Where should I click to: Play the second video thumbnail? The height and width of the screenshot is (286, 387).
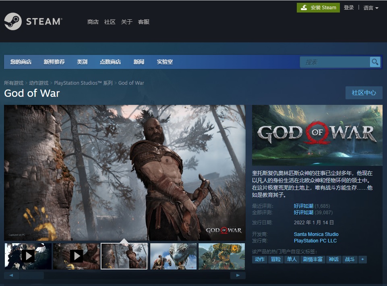(x=77, y=256)
